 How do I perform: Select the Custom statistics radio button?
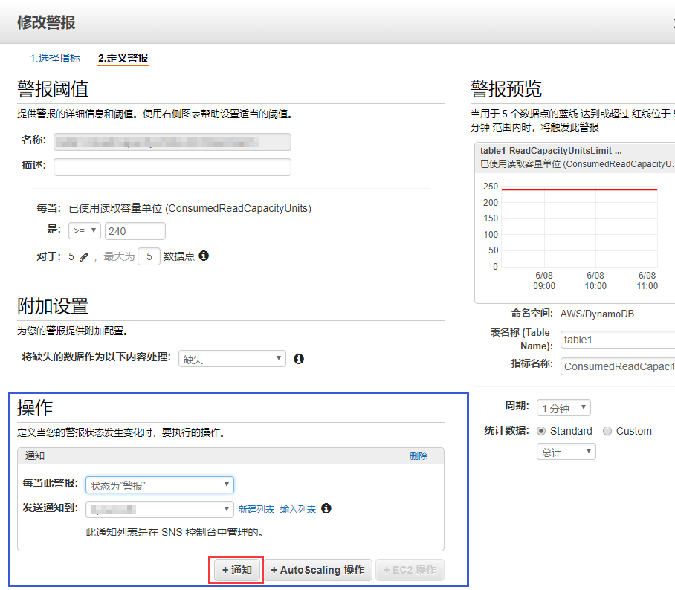click(607, 431)
